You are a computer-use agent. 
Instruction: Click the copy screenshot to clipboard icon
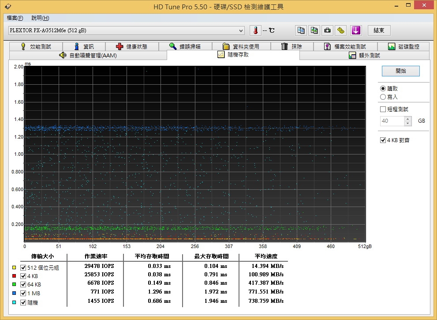coord(314,30)
